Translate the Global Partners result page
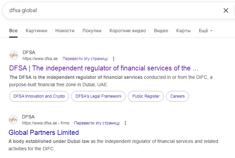235x158 pixels. [x=97, y=123]
